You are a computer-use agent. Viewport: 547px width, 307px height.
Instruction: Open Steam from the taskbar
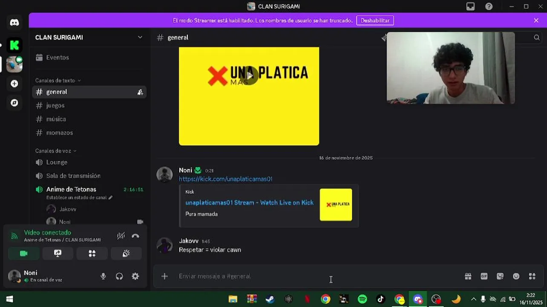[x=270, y=299]
